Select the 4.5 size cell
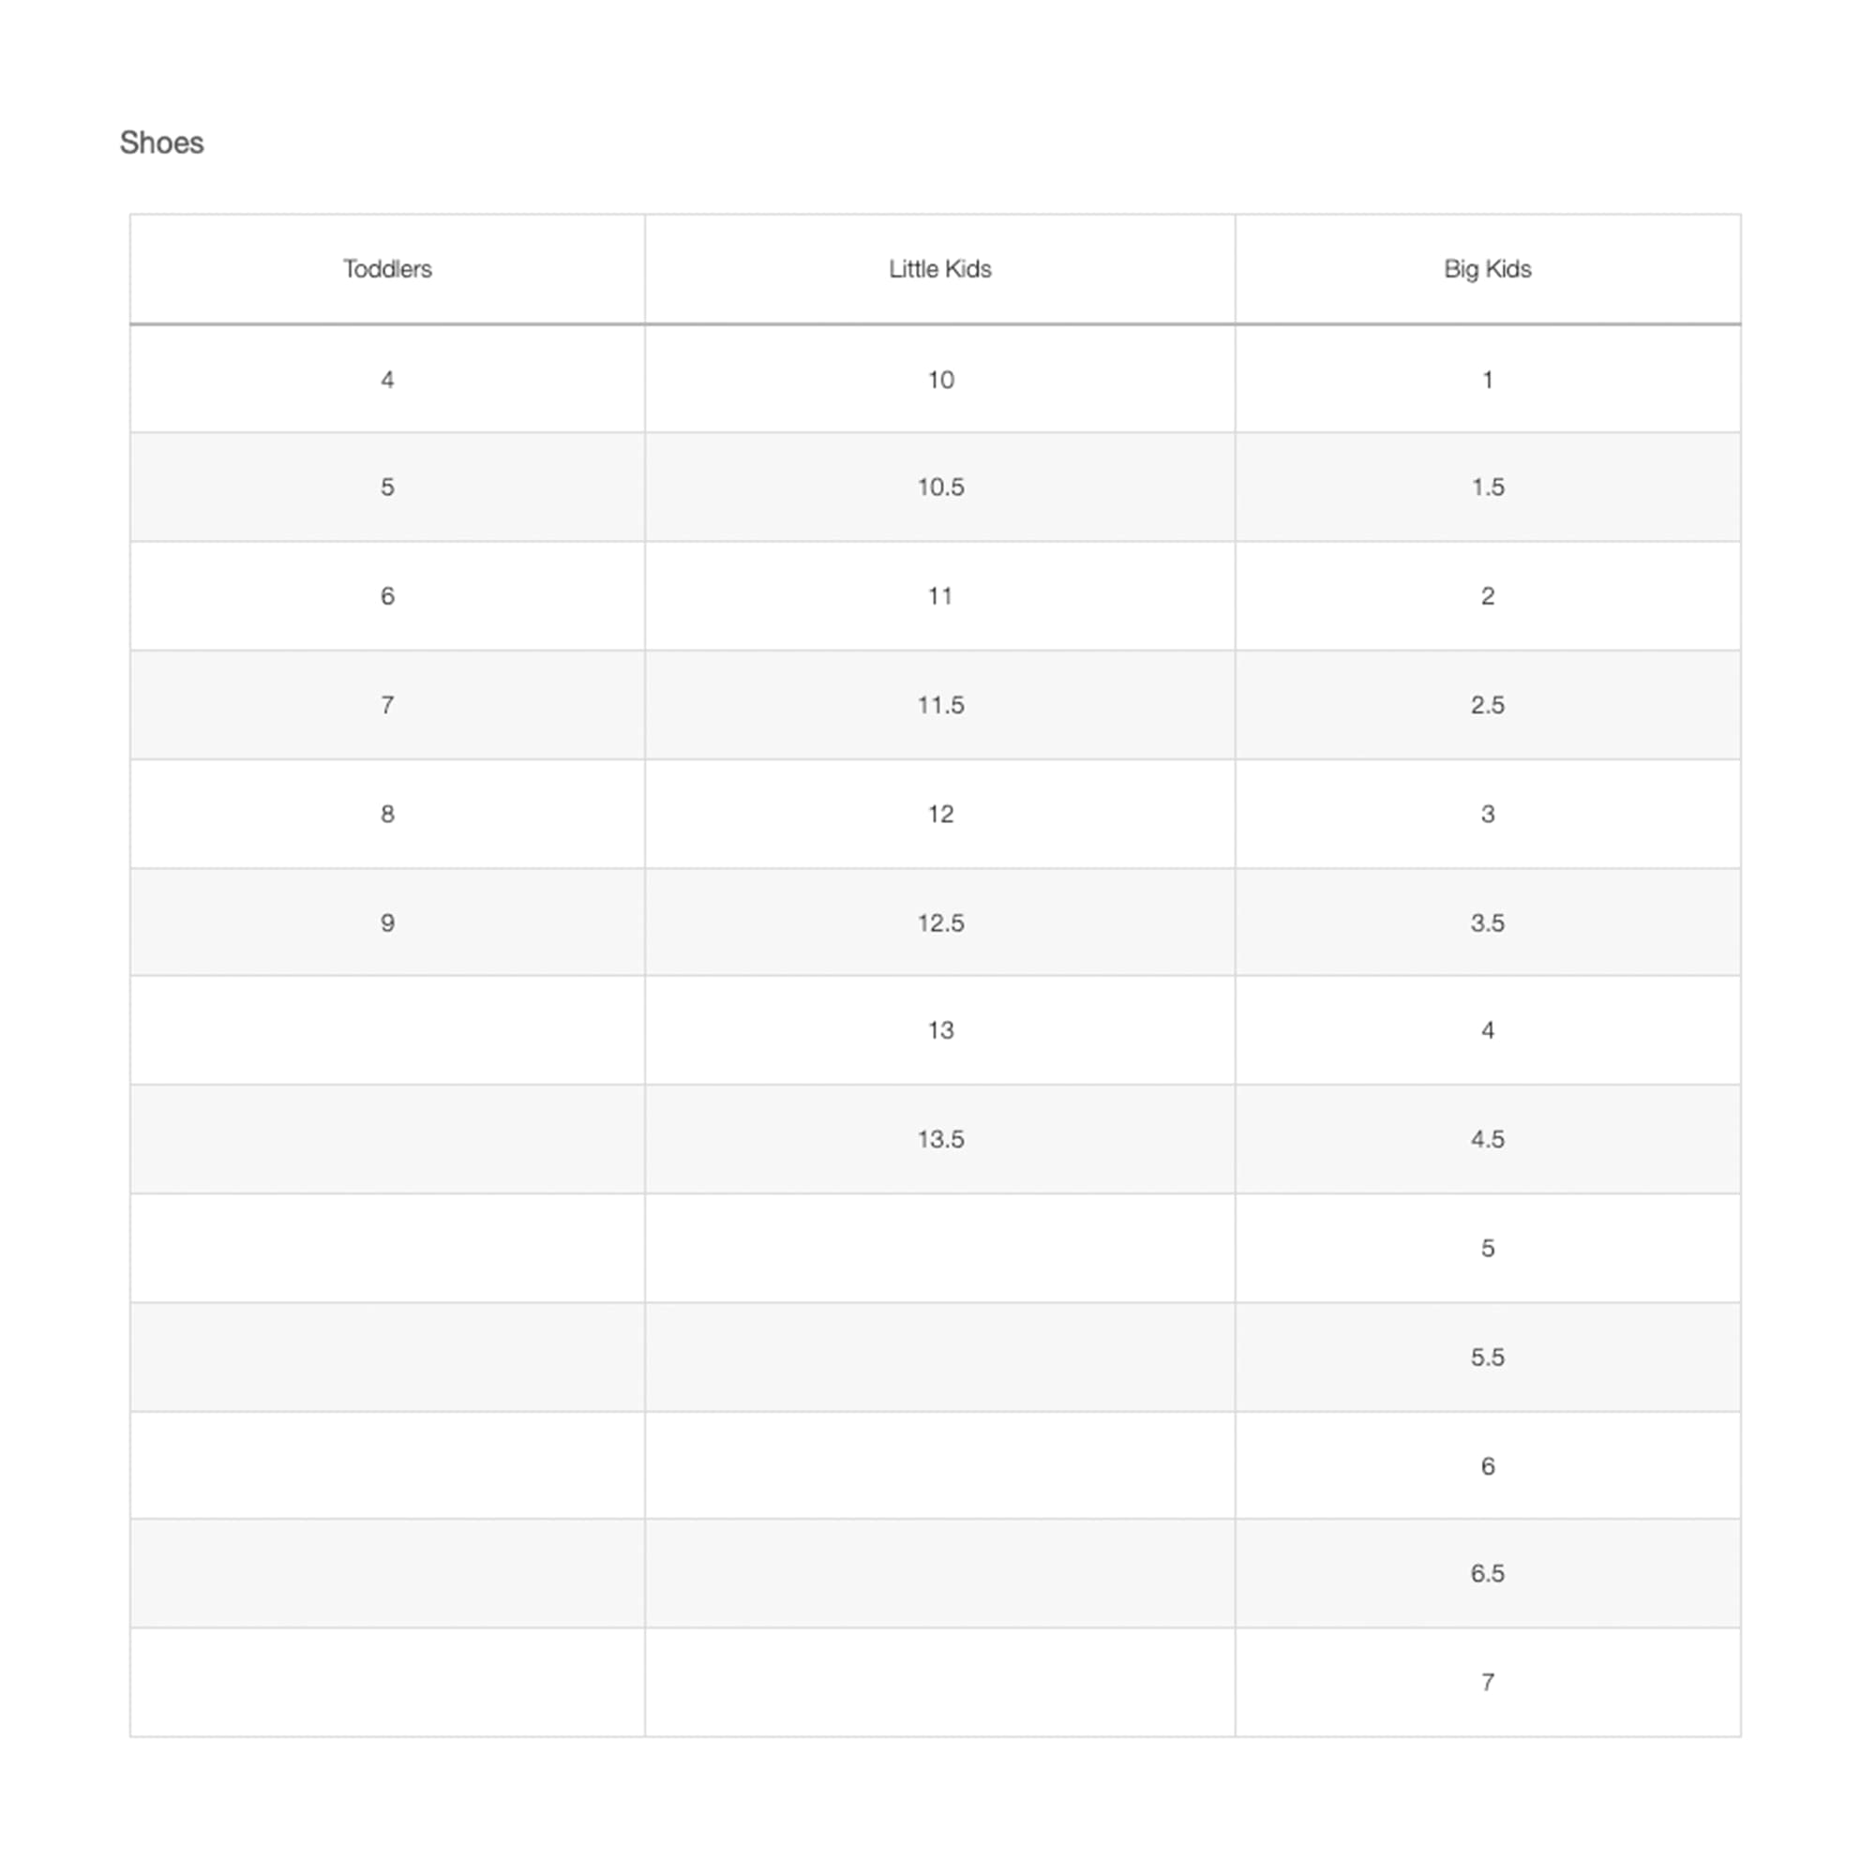This screenshot has height=1875, width=1875. [1487, 1138]
